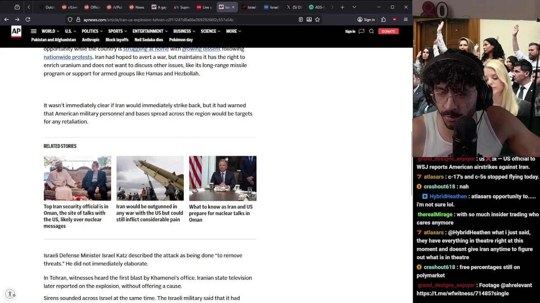This screenshot has height=303, width=540.
Task: Switch to the /r/Pub reddit tab
Action: tap(114, 7)
